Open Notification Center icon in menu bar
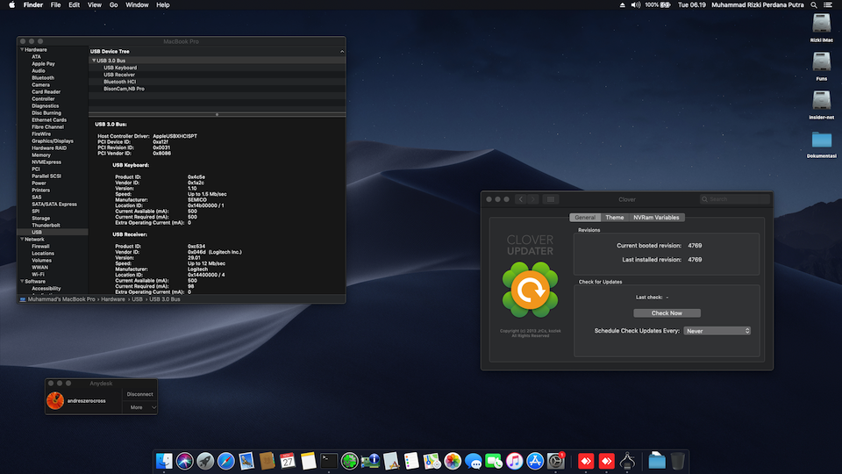Viewport: 842px width, 474px height. tap(828, 5)
